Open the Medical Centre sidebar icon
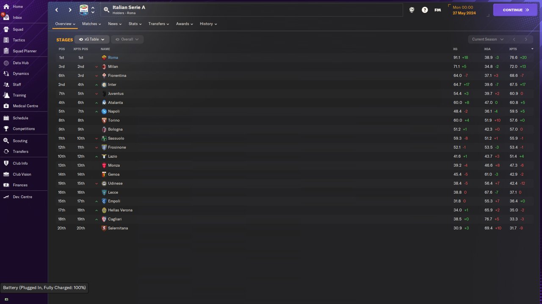Image resolution: width=542 pixels, height=304 pixels. point(6,106)
